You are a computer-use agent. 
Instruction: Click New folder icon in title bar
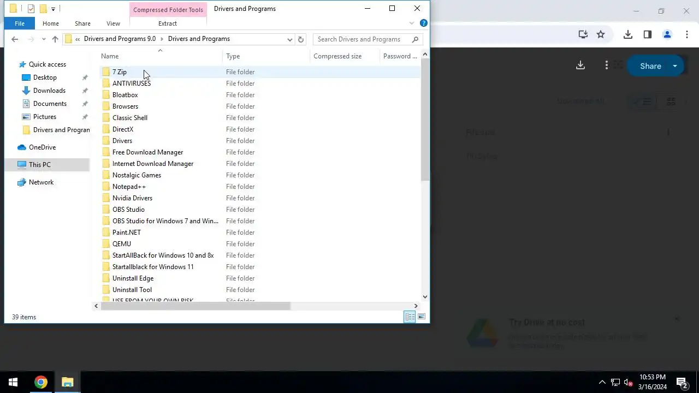43,9
